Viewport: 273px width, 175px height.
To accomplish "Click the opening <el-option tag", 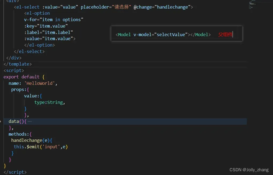I will click(x=37, y=13).
